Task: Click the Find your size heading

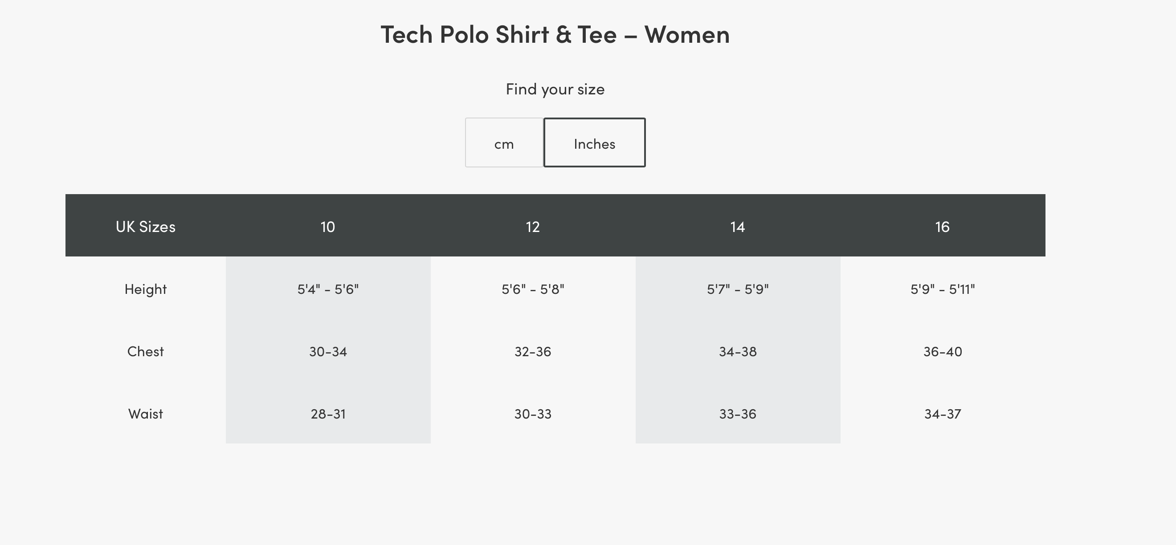Action: pos(555,89)
